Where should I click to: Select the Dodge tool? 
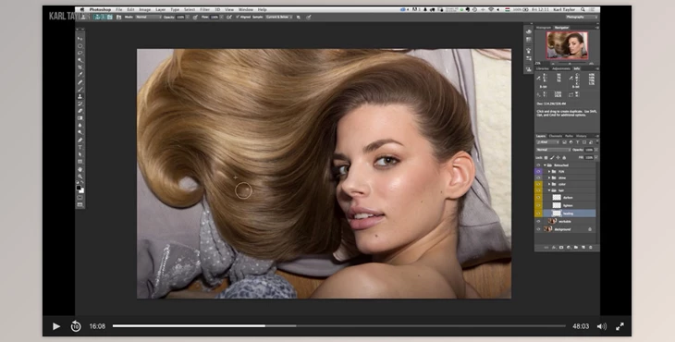click(80, 132)
